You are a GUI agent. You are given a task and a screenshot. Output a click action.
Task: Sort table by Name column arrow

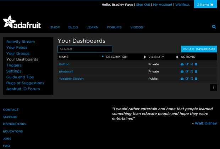(x=103, y=57)
